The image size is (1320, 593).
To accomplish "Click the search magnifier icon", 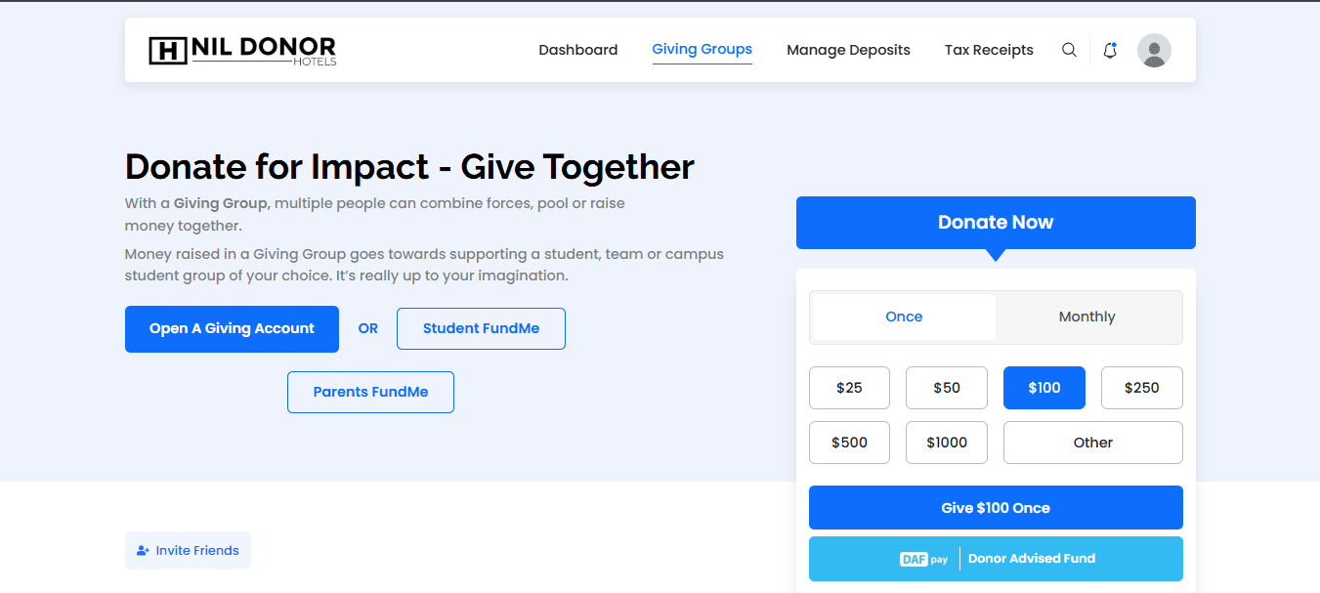I will (x=1069, y=50).
